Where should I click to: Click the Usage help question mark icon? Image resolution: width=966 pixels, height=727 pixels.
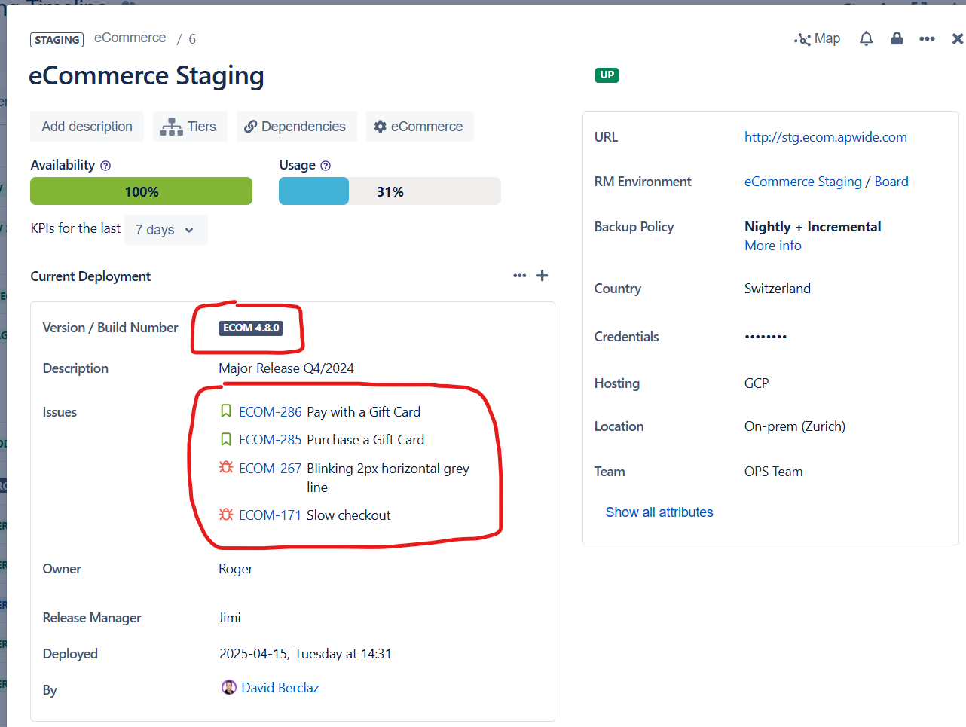(x=327, y=165)
